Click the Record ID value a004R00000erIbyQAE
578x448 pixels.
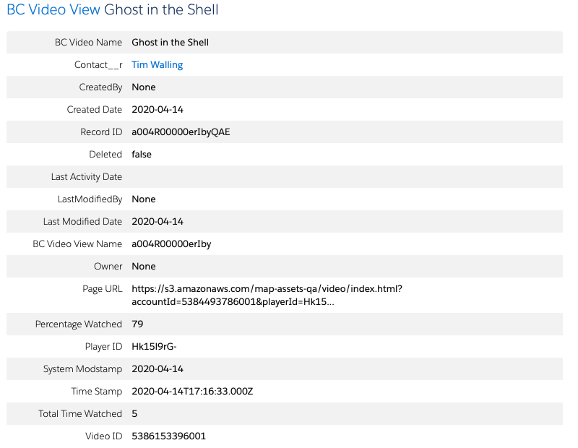point(181,132)
